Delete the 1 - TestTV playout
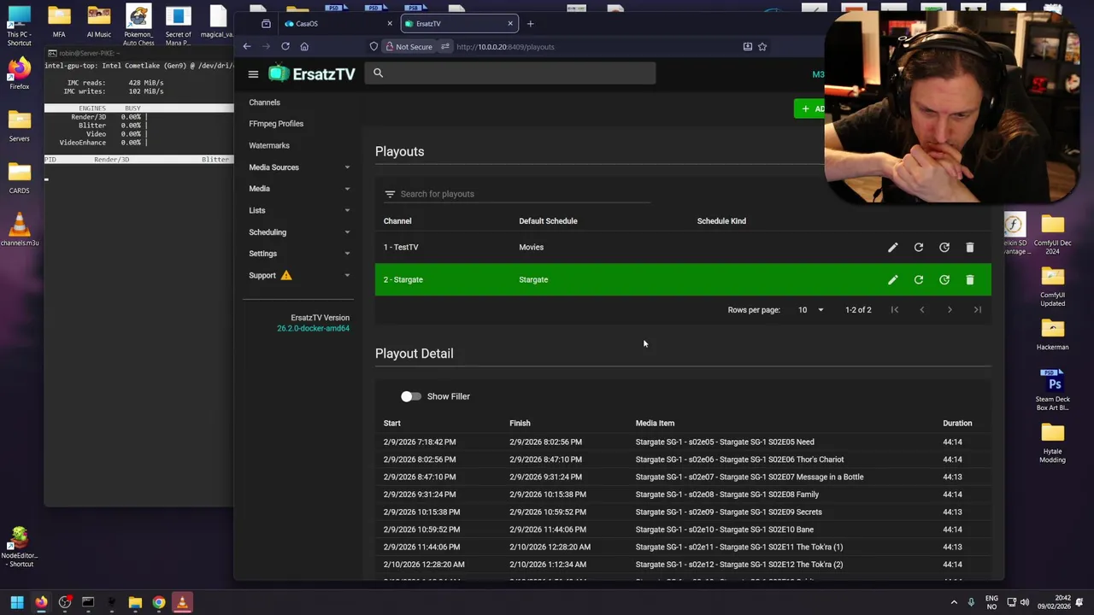The image size is (1094, 615). (970, 248)
